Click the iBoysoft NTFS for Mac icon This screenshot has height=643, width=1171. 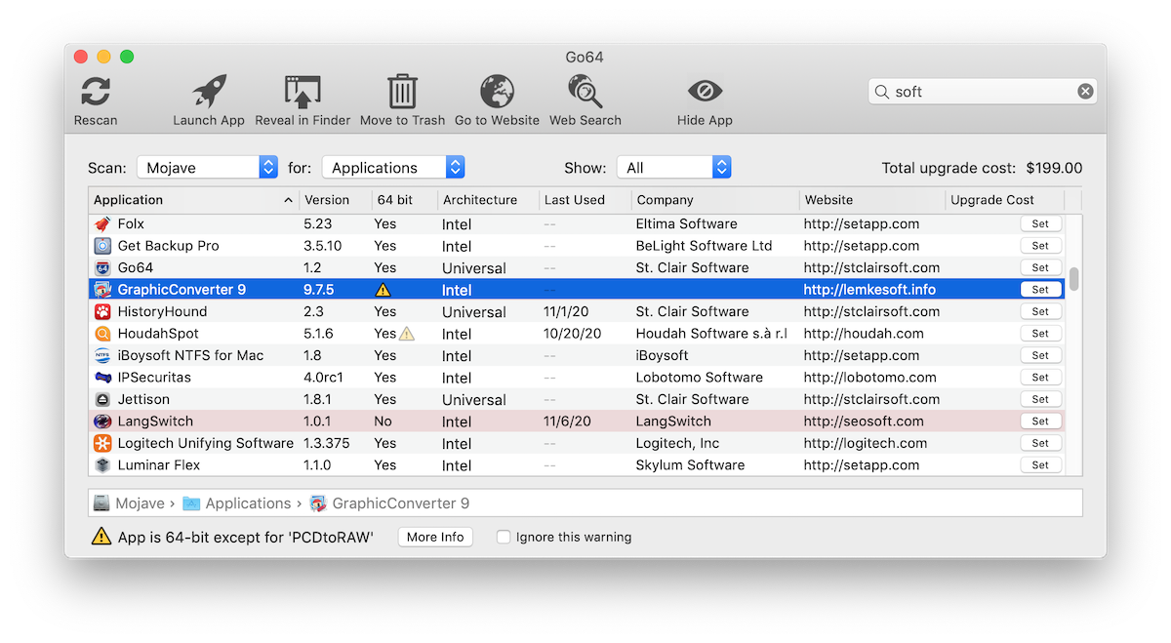pos(102,355)
